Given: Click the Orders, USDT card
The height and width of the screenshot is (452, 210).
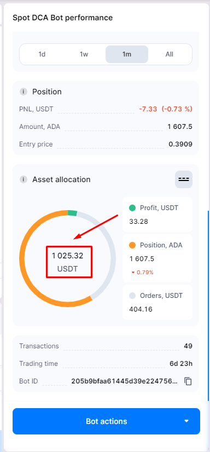Looking at the screenshot, I should [157, 302].
